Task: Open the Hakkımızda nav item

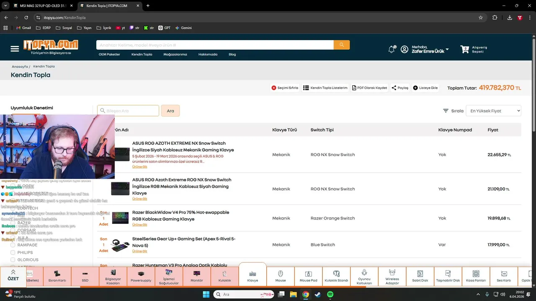Action: [x=208, y=54]
